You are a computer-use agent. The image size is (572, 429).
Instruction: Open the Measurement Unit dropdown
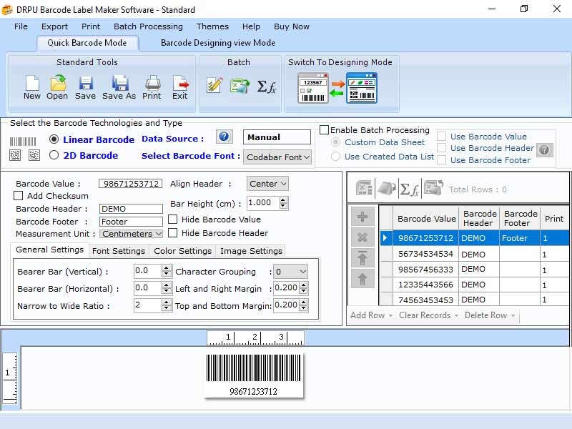[132, 234]
